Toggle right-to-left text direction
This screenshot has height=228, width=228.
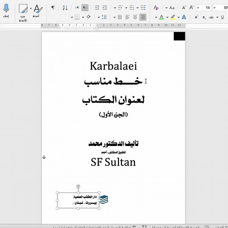(x=85, y=7)
